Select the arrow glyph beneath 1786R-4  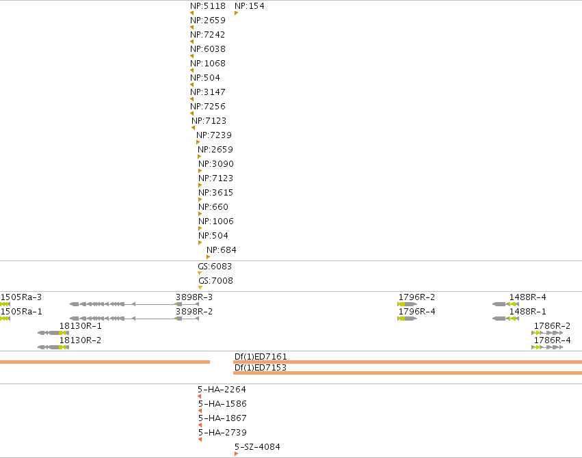click(x=547, y=347)
